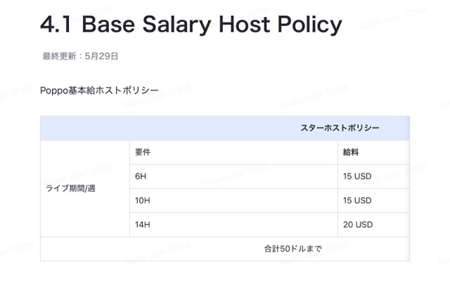
Task: Click the 4.1 section number in heading
Action: click(x=56, y=25)
